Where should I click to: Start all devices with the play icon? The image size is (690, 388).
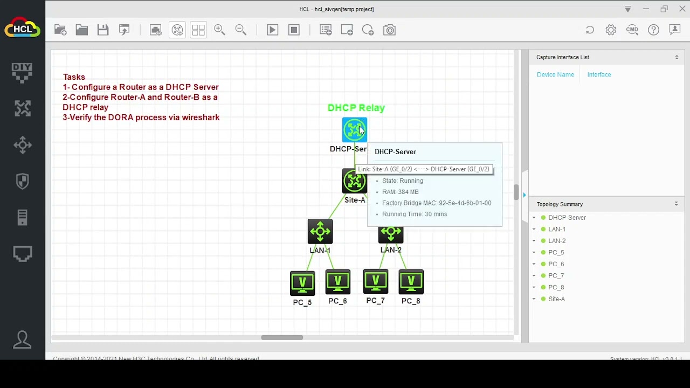click(x=273, y=30)
